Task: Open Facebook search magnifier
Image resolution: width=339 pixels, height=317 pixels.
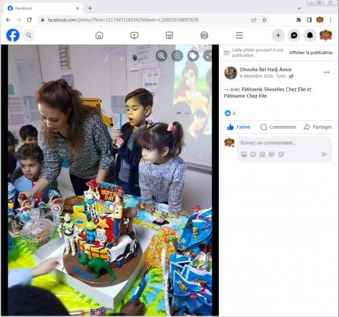Action: click(28, 35)
